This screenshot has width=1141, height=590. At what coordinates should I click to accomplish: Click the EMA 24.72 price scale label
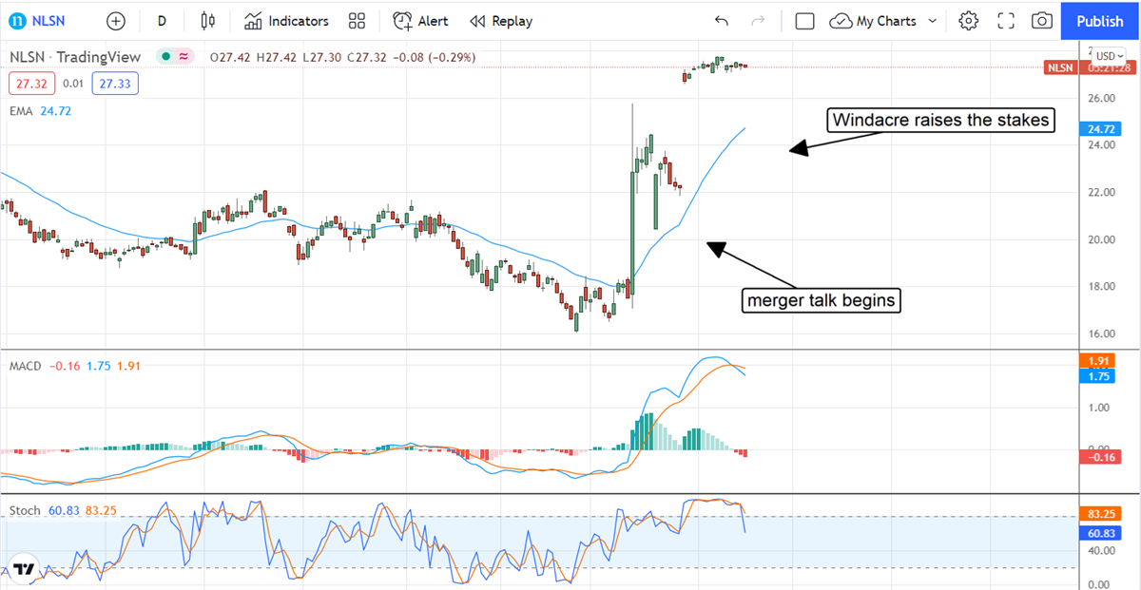[x=1100, y=128]
